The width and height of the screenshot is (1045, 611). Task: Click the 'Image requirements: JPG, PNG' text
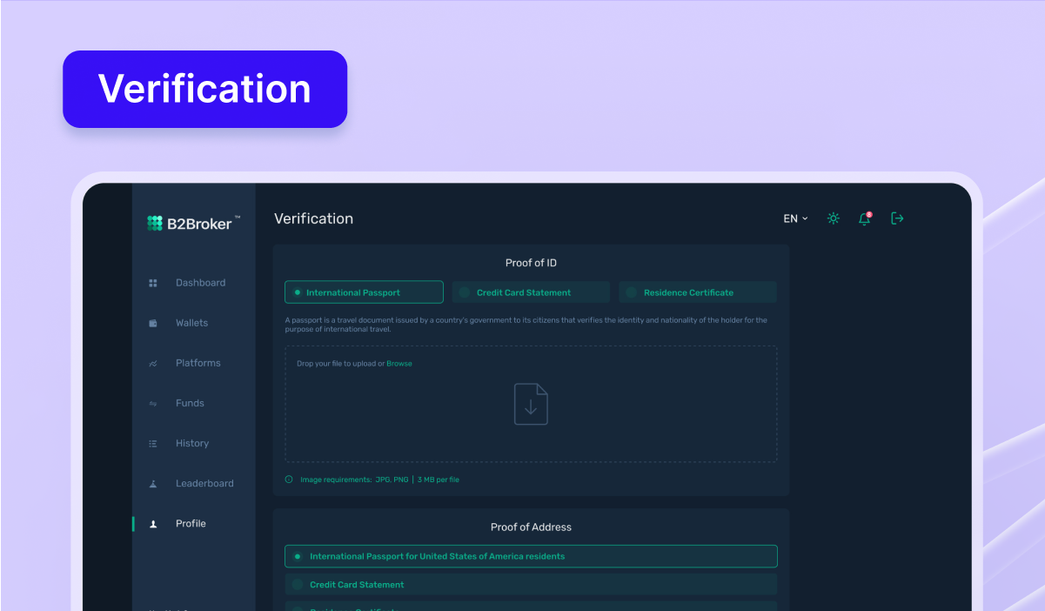point(354,480)
